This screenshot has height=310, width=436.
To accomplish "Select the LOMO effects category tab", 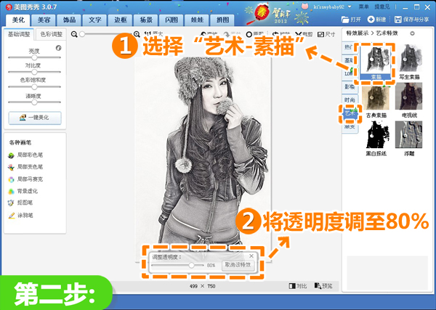I will click(348, 73).
